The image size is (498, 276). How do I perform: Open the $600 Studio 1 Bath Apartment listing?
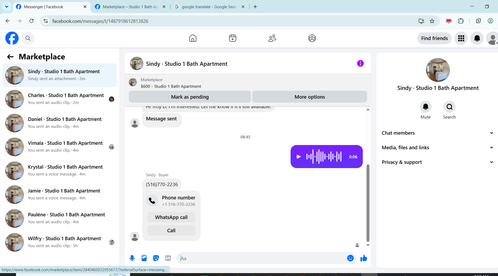(171, 86)
